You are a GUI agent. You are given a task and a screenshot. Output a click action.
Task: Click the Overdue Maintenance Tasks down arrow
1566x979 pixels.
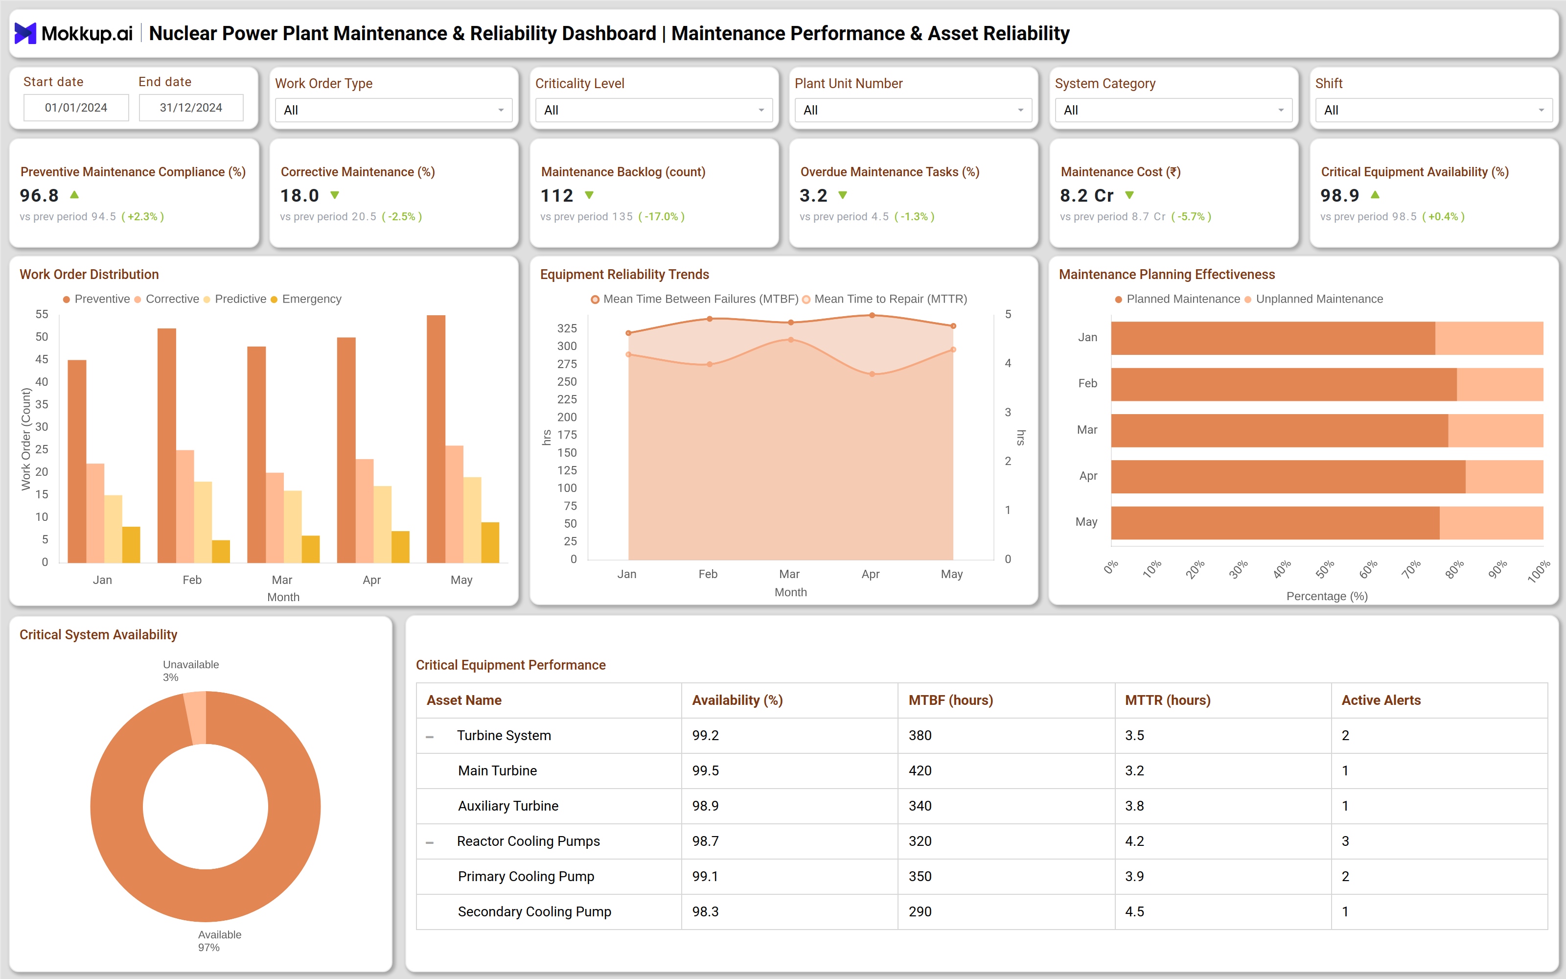843,195
